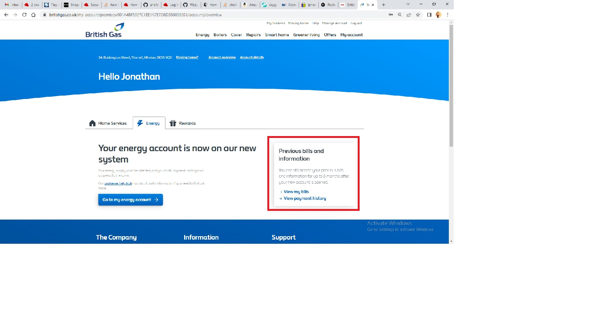Switch to the 'Xtenc' browser tab
Viewport: 605px width, 325px height.
pos(289,5)
